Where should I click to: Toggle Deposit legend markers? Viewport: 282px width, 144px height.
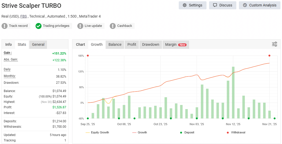187,132
